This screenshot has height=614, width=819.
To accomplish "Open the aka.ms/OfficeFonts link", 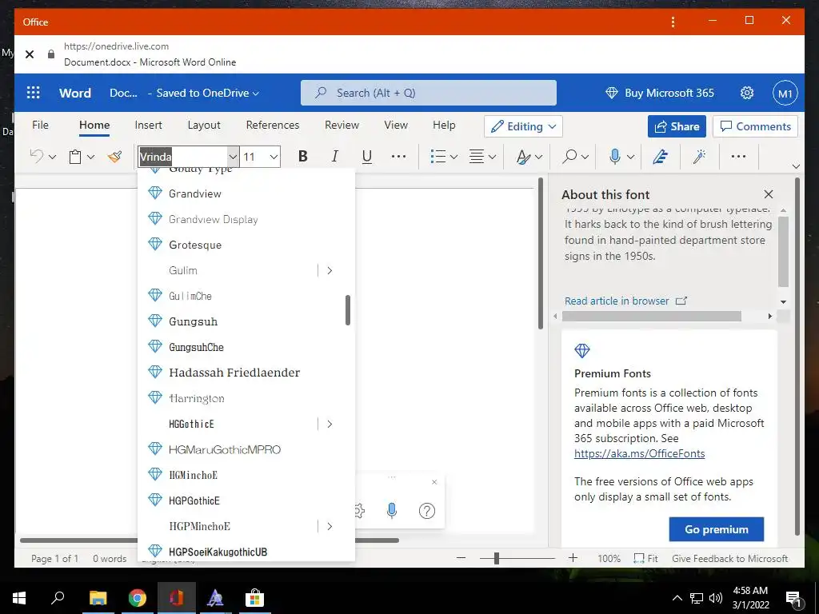I will [x=639, y=453].
